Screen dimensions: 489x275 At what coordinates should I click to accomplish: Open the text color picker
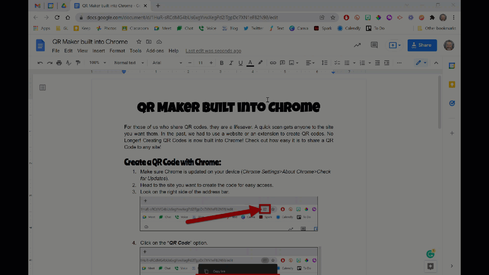click(250, 63)
